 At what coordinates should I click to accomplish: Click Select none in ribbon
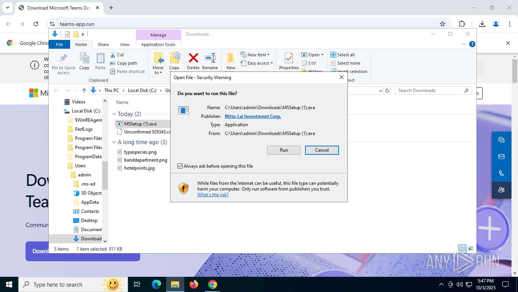(345, 63)
